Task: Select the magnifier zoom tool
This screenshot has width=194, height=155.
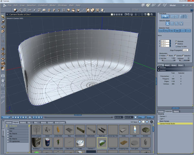Action: 3,85
